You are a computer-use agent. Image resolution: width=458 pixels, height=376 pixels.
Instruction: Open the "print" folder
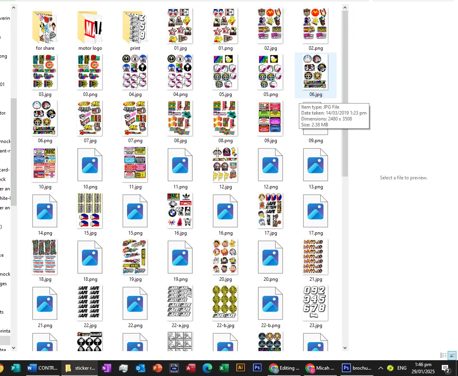[x=135, y=27]
